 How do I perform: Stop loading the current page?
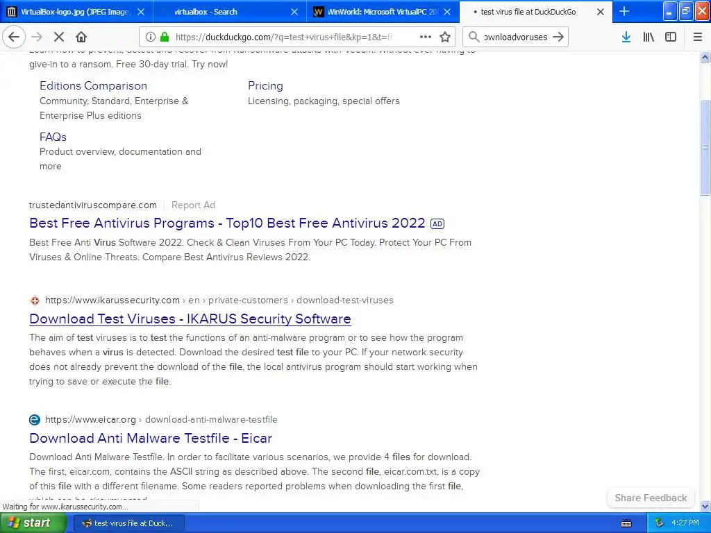pyautogui.click(x=59, y=37)
